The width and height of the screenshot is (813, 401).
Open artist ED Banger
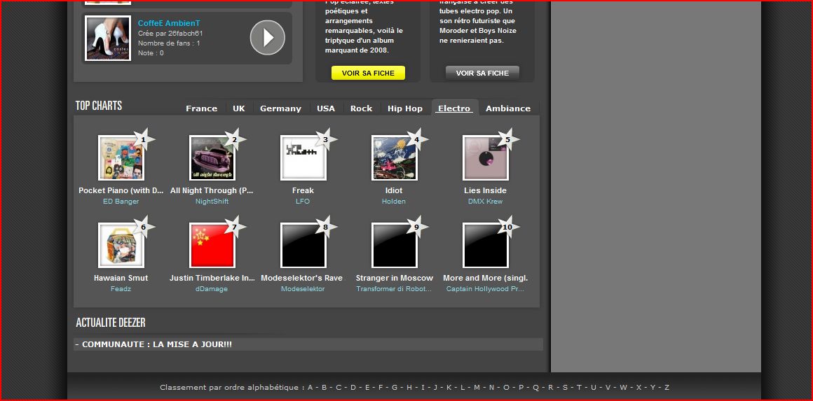pos(121,202)
